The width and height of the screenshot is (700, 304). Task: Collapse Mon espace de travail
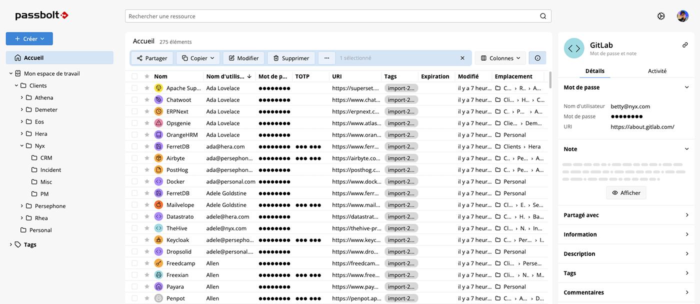click(11, 73)
